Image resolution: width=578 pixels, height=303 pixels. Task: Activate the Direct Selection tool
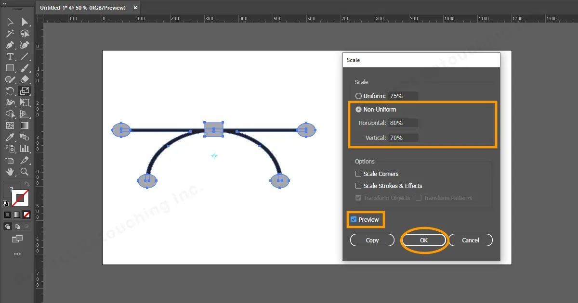click(25, 22)
